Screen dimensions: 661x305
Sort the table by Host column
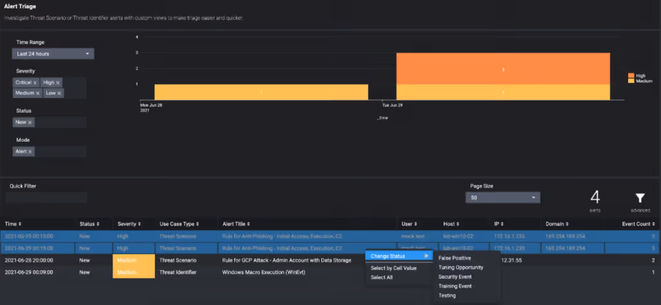(x=451, y=224)
